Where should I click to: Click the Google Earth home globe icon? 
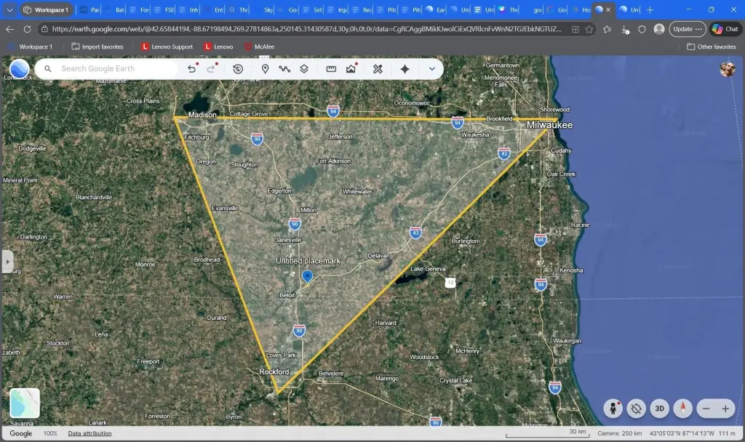(20, 69)
